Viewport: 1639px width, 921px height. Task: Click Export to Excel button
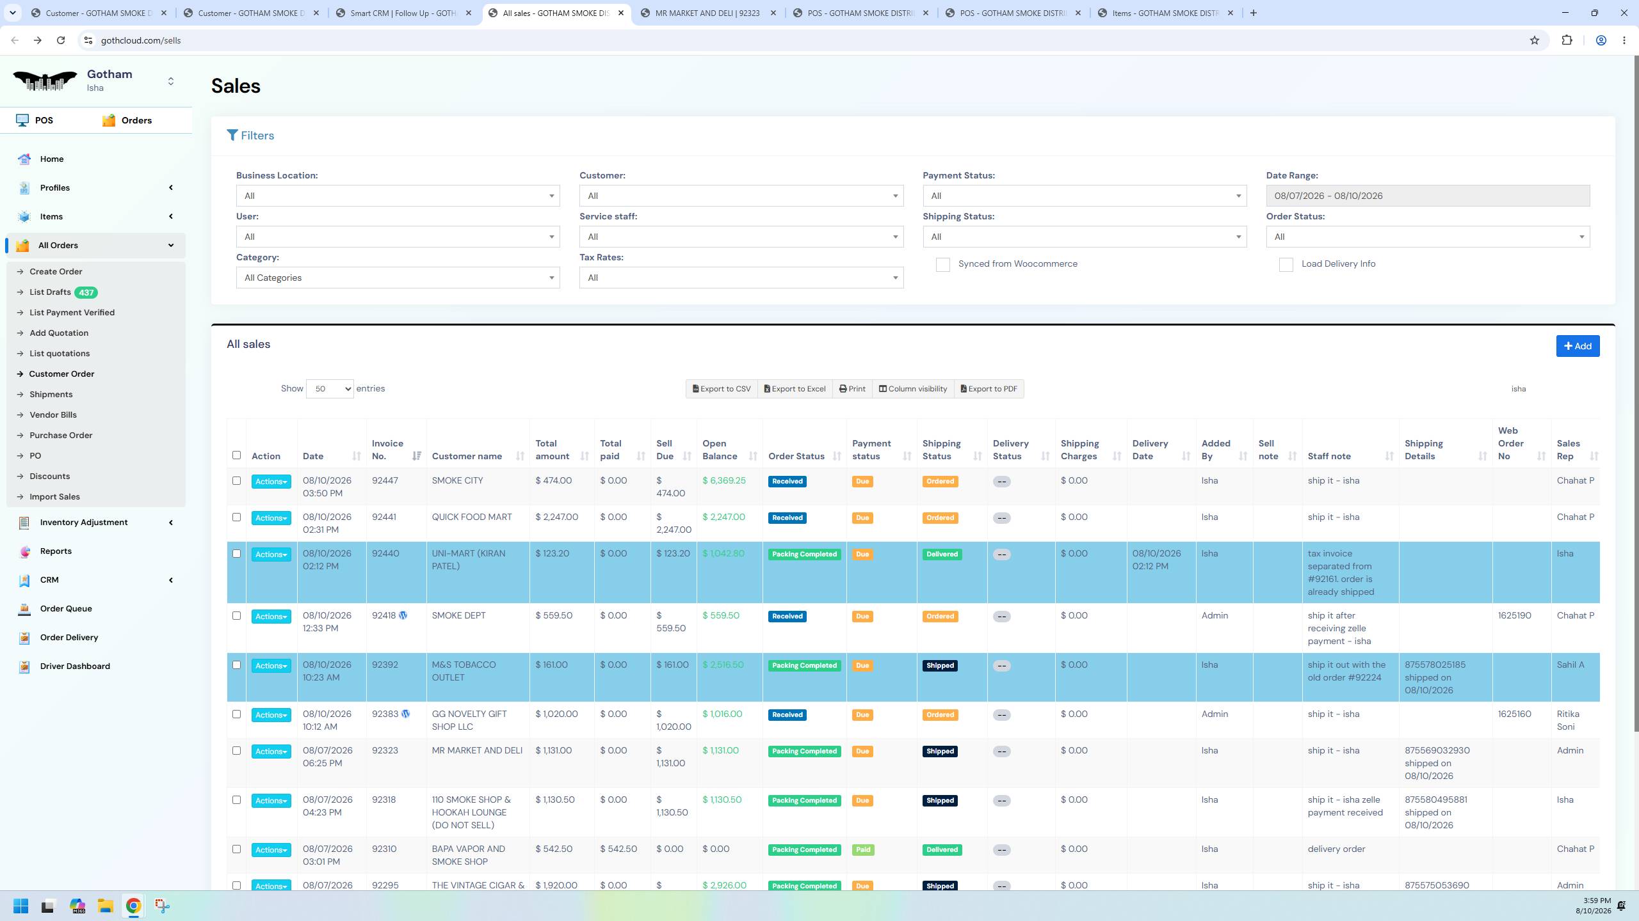(795, 389)
